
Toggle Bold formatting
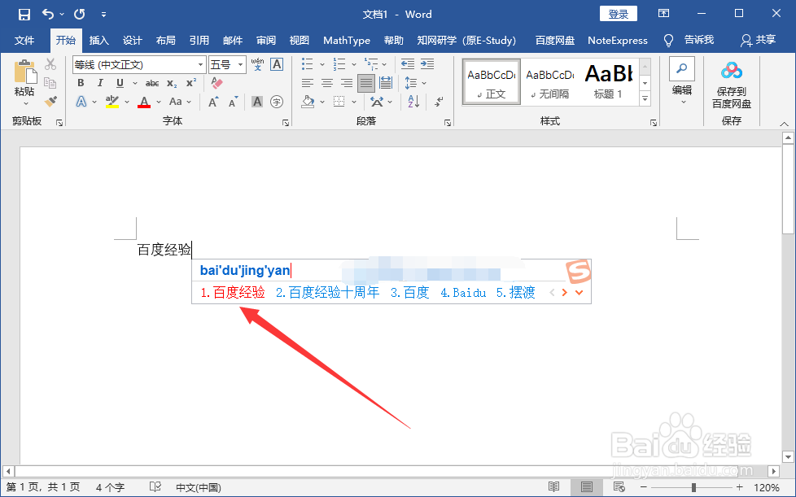click(x=81, y=83)
